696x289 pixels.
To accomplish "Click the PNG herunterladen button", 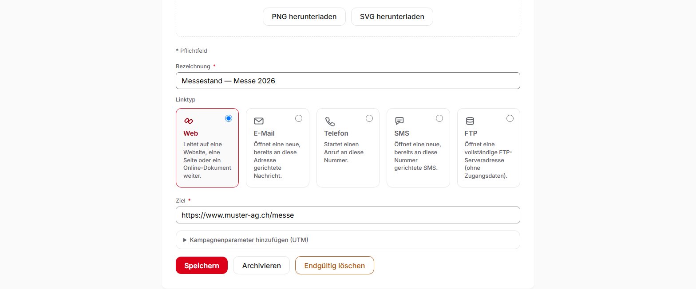I will (304, 17).
